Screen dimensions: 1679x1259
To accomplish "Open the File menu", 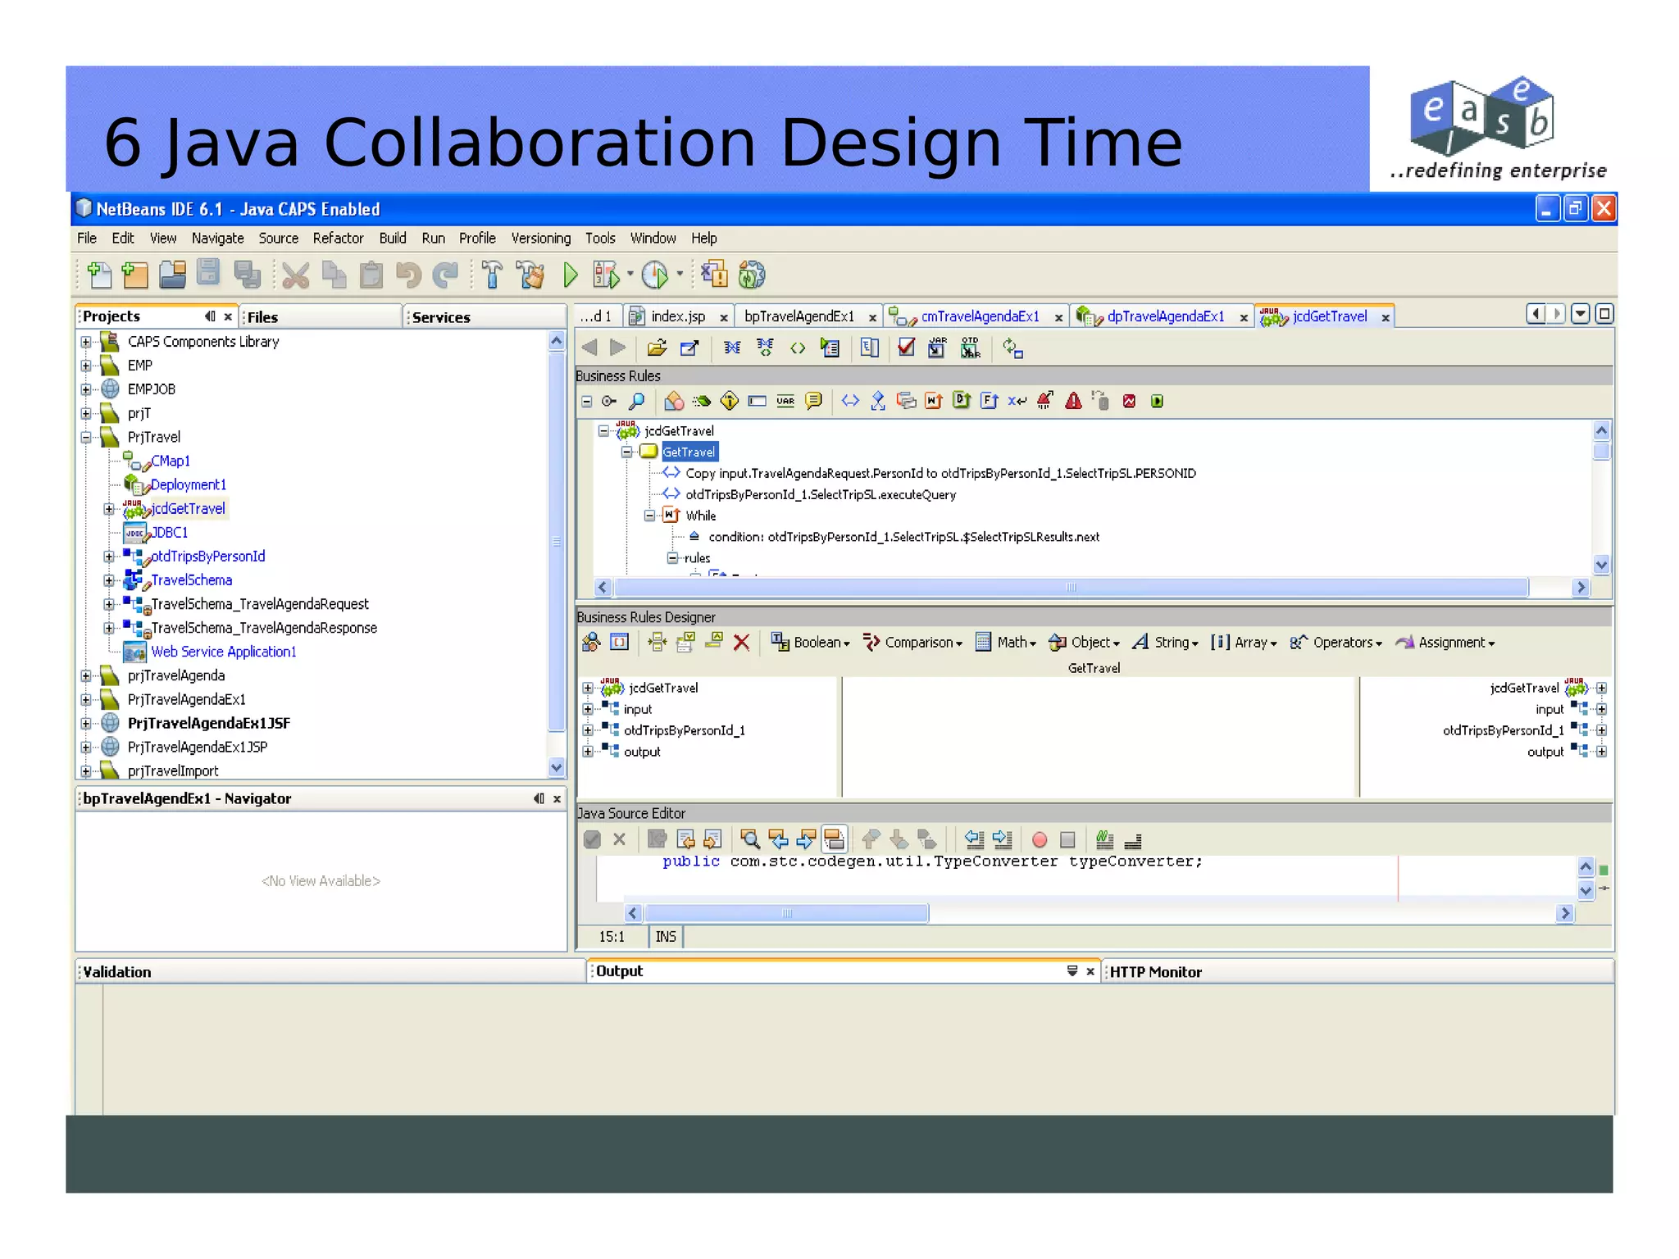I will (x=87, y=239).
